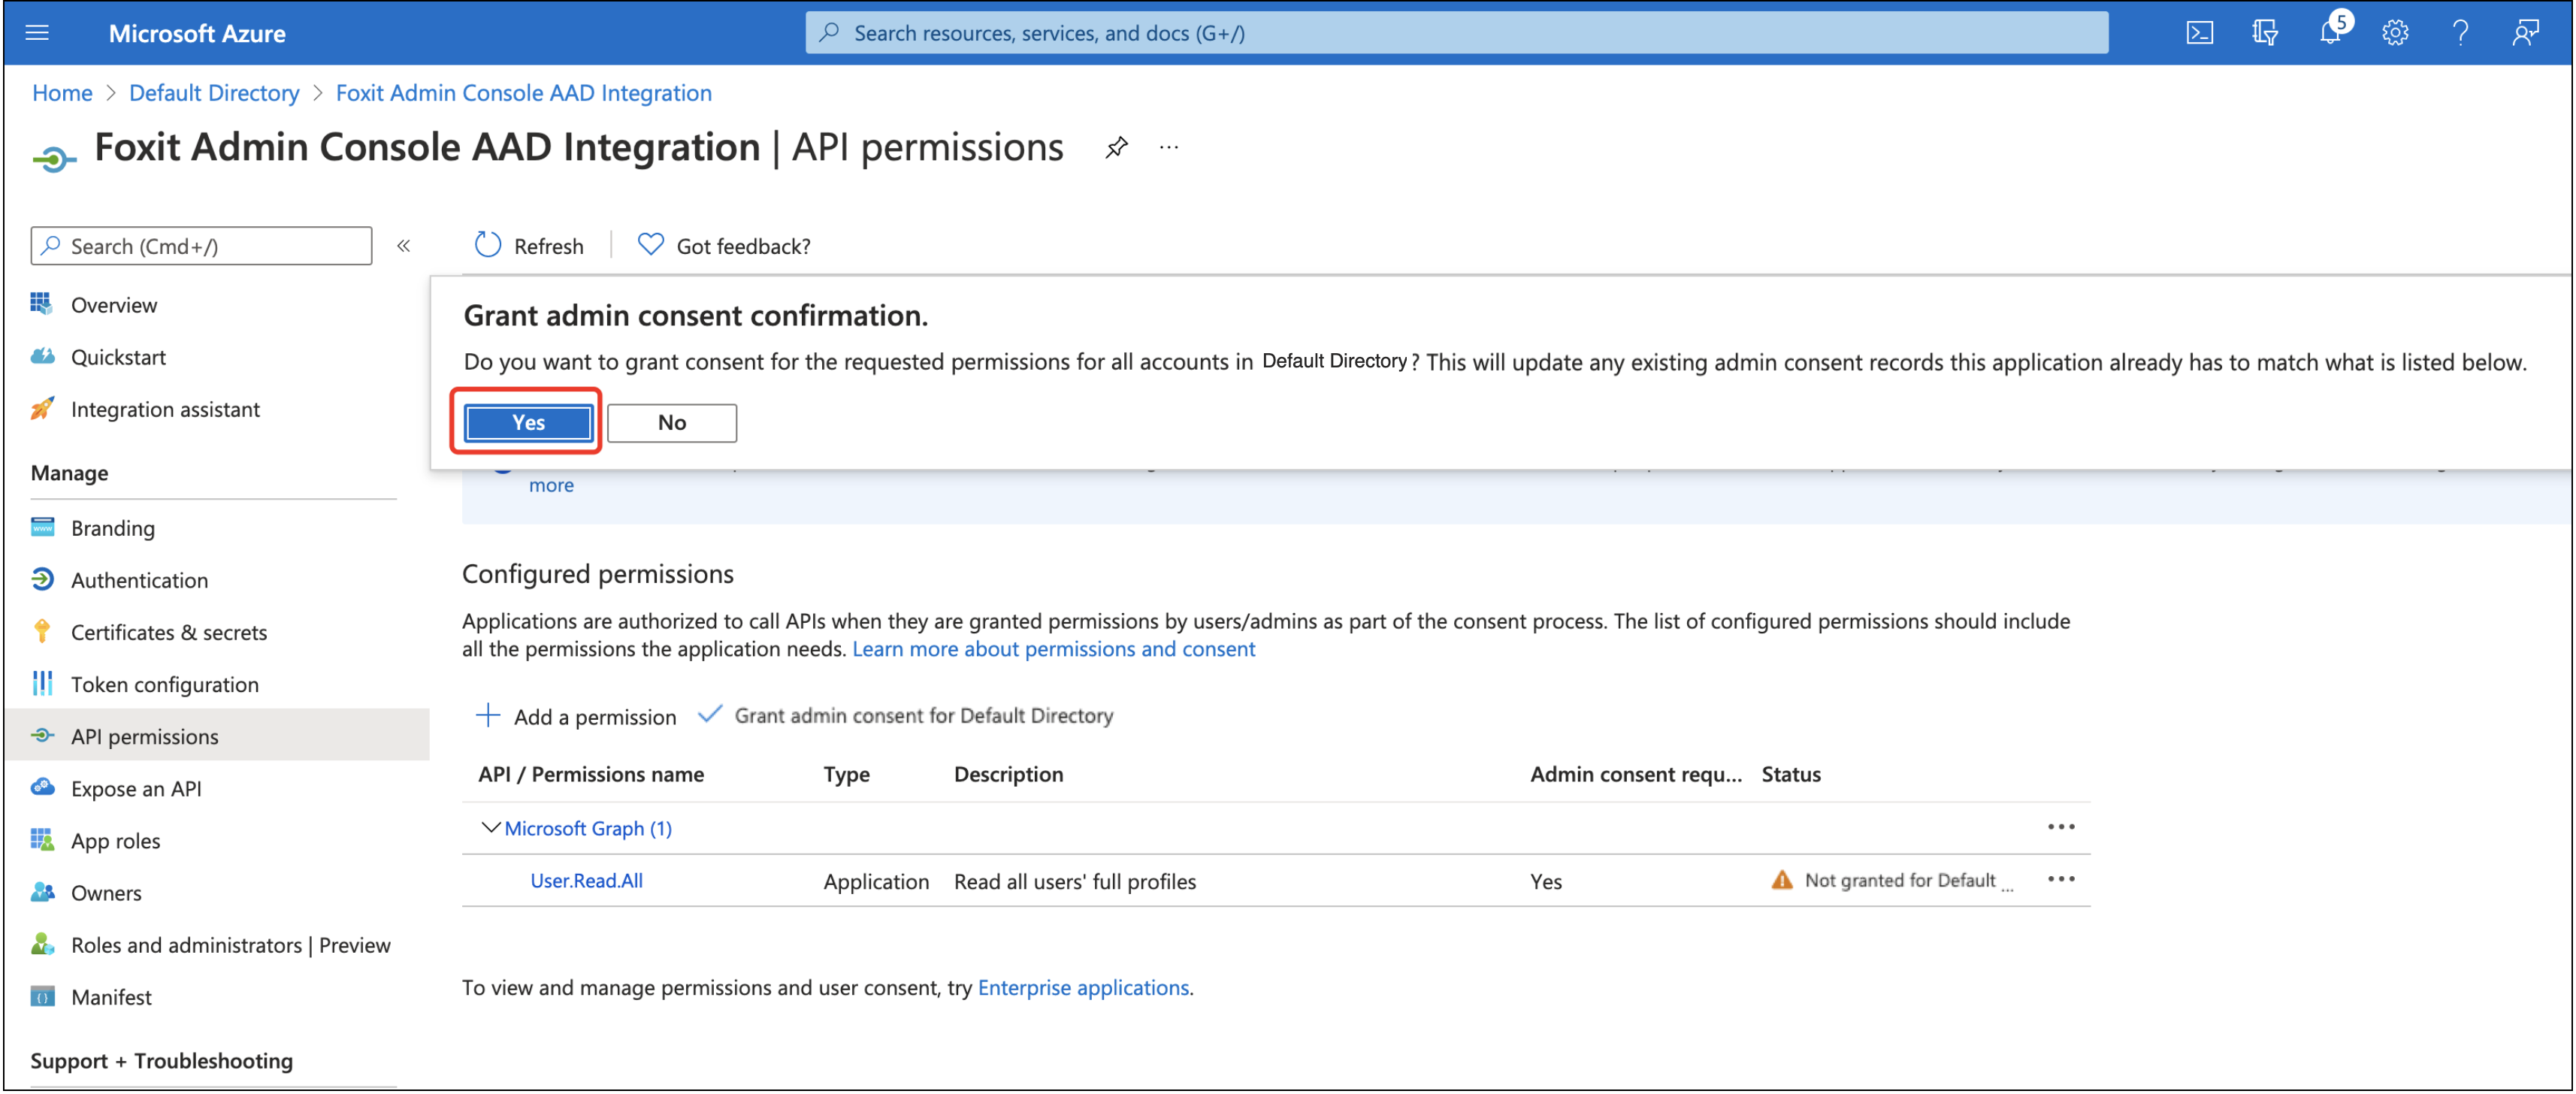The width and height of the screenshot is (2576, 1094).
Task: Open the help question mark icon
Action: (2461, 32)
